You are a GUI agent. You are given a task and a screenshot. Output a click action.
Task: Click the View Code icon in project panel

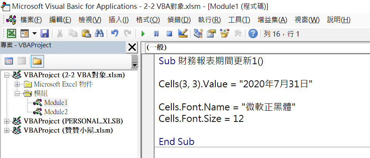9,62
